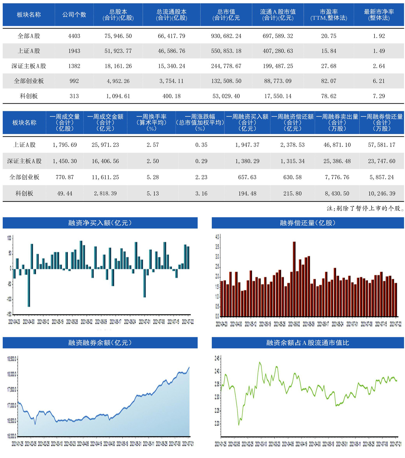The height and width of the screenshot is (458, 405).
Task: Select the 融资净买入额 chart title bar
Action: point(100,223)
